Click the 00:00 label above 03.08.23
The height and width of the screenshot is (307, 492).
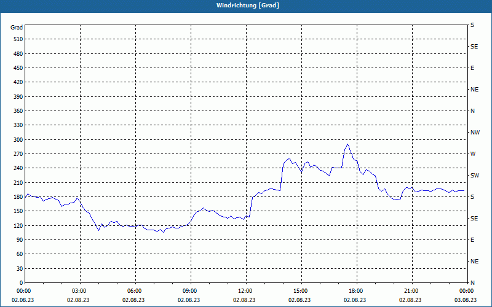[467, 291]
